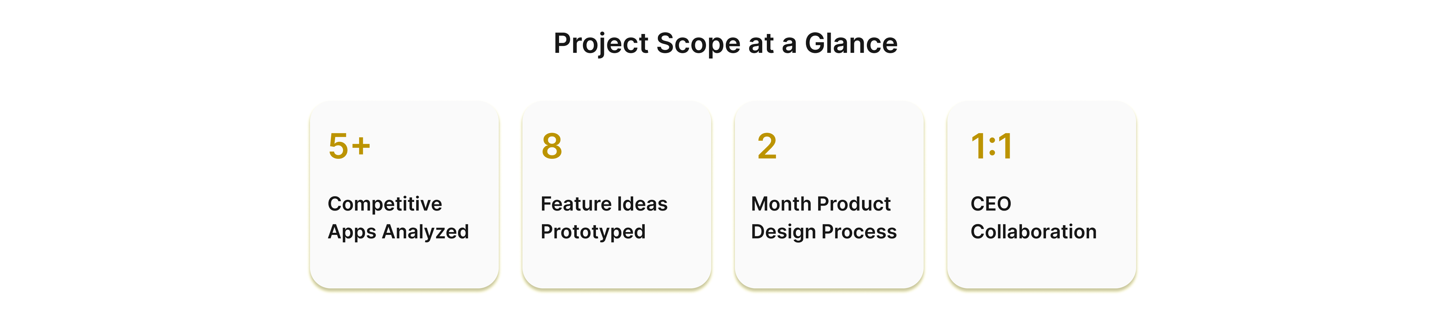
Task: Click the word 'Glance' in the heading
Action: tap(850, 44)
